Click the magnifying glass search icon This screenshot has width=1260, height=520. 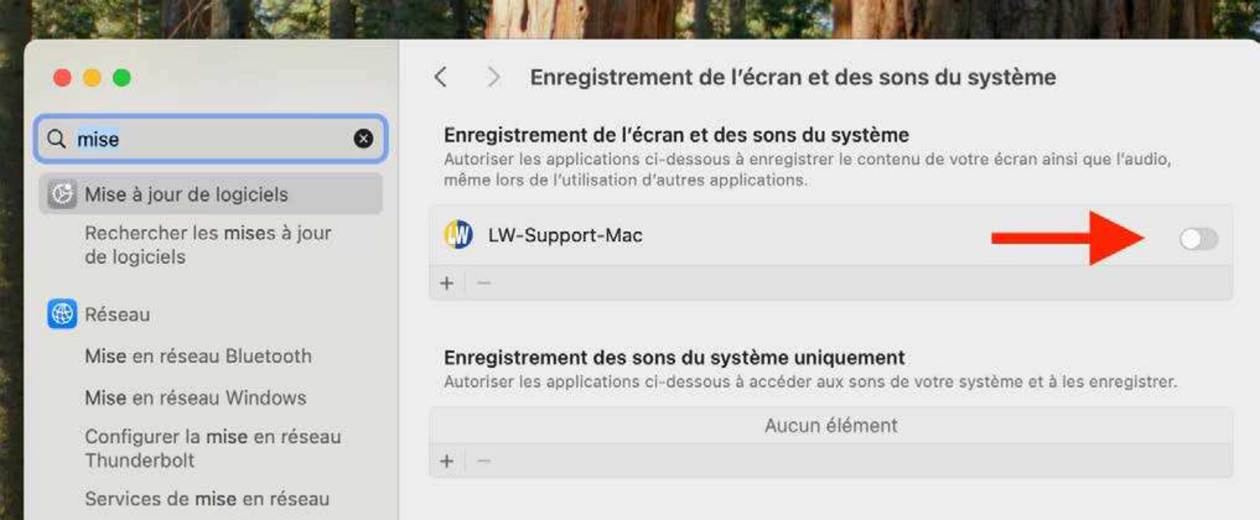[56, 139]
